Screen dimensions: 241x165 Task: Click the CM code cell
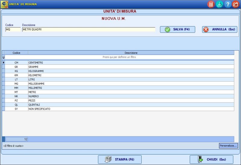pyautogui.click(x=17, y=63)
